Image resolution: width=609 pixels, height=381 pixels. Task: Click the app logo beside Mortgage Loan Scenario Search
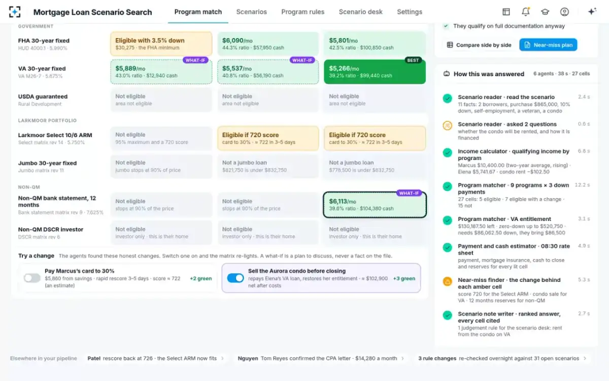coord(15,12)
